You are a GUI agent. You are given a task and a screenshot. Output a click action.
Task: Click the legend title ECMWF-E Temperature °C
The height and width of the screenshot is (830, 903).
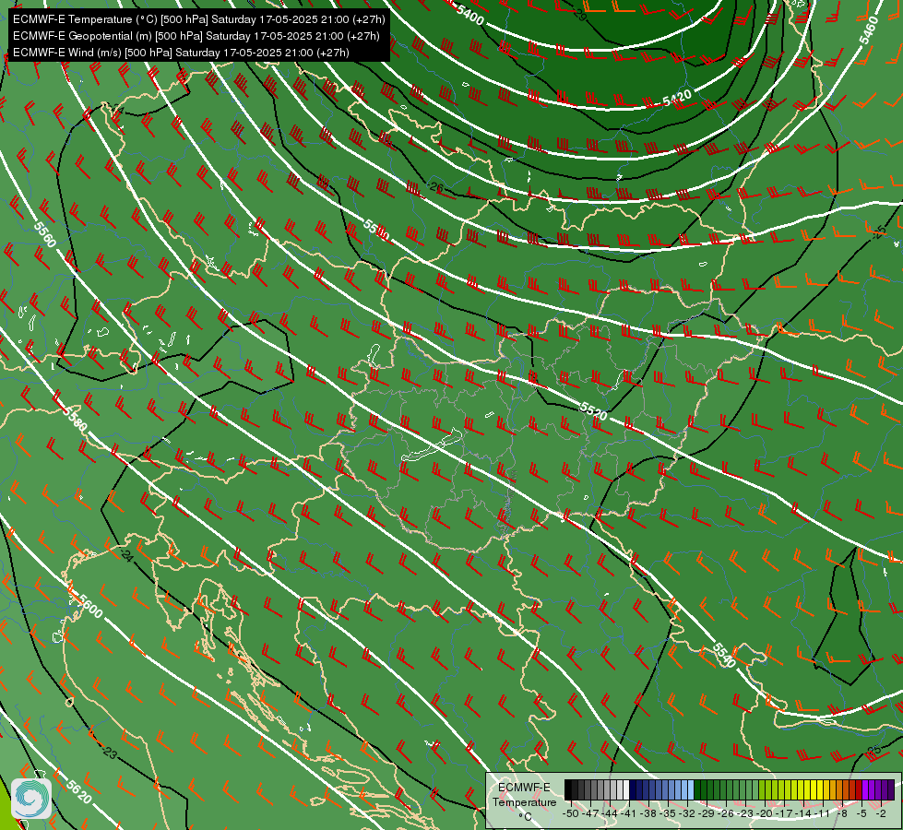pos(524,801)
